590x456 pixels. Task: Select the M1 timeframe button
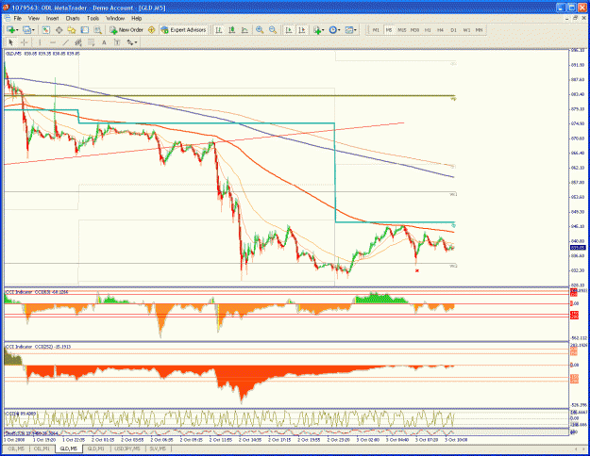(376, 29)
